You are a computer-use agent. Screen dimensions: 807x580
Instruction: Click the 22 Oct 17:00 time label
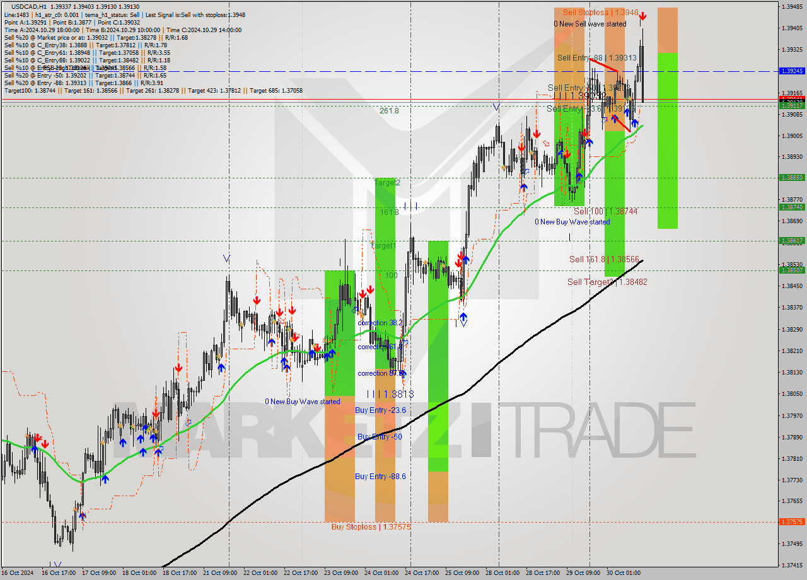[301, 573]
